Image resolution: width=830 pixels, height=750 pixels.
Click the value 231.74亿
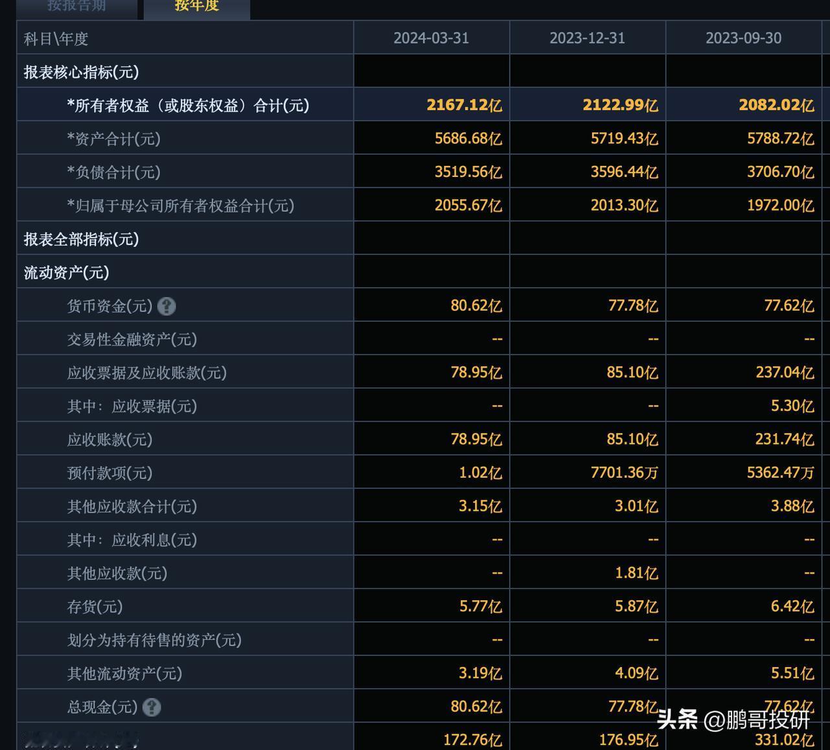coord(785,439)
